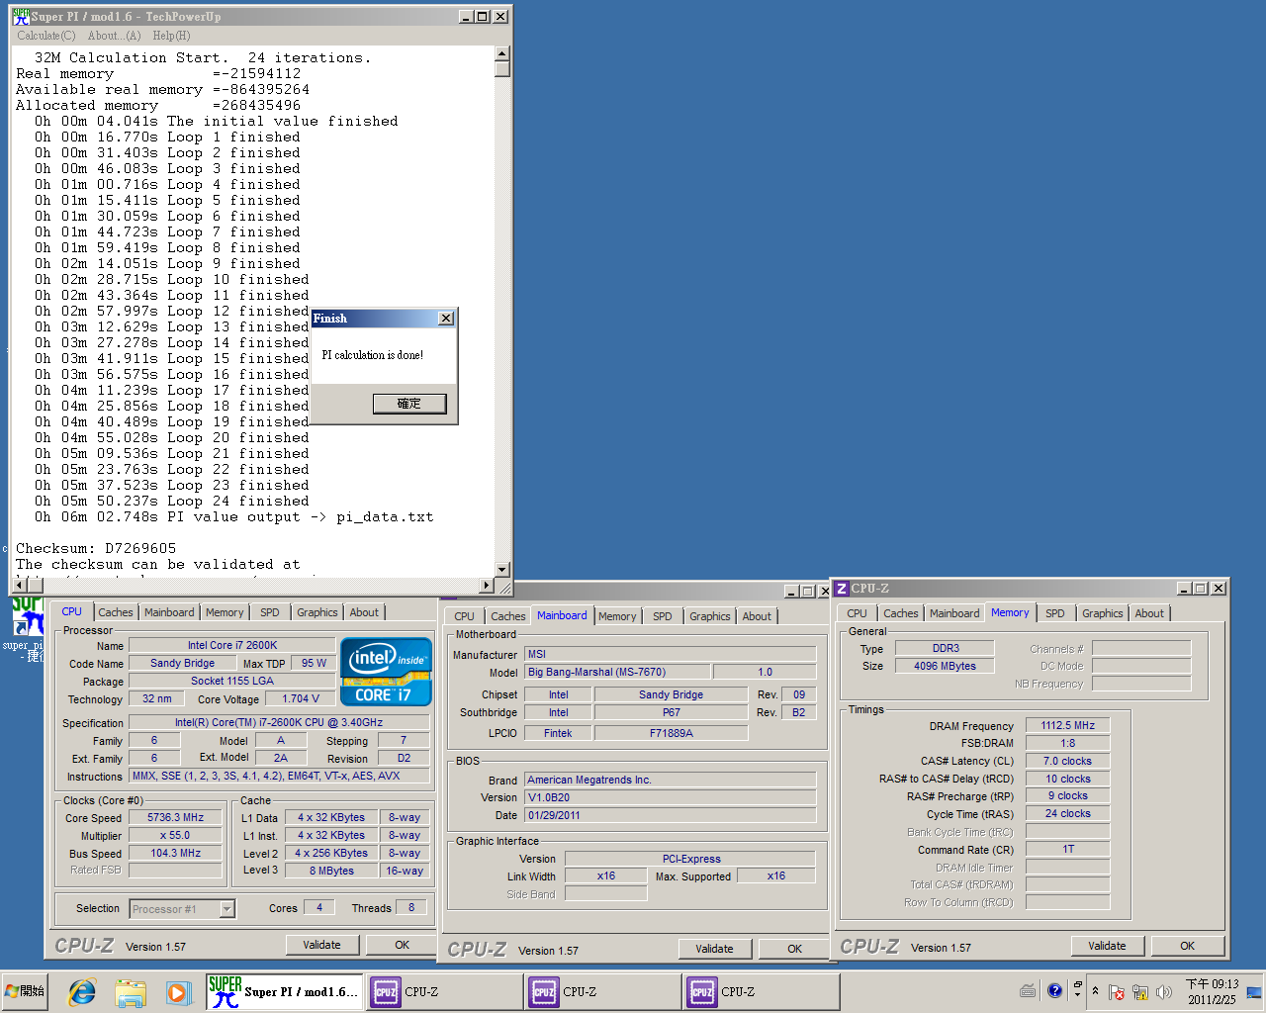Confirm the Finish dialog with 確定 button
1266x1013 pixels.
tap(409, 404)
